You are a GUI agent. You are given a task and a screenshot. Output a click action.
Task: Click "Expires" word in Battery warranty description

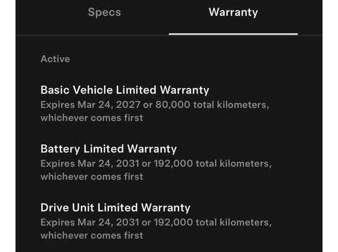click(x=56, y=164)
